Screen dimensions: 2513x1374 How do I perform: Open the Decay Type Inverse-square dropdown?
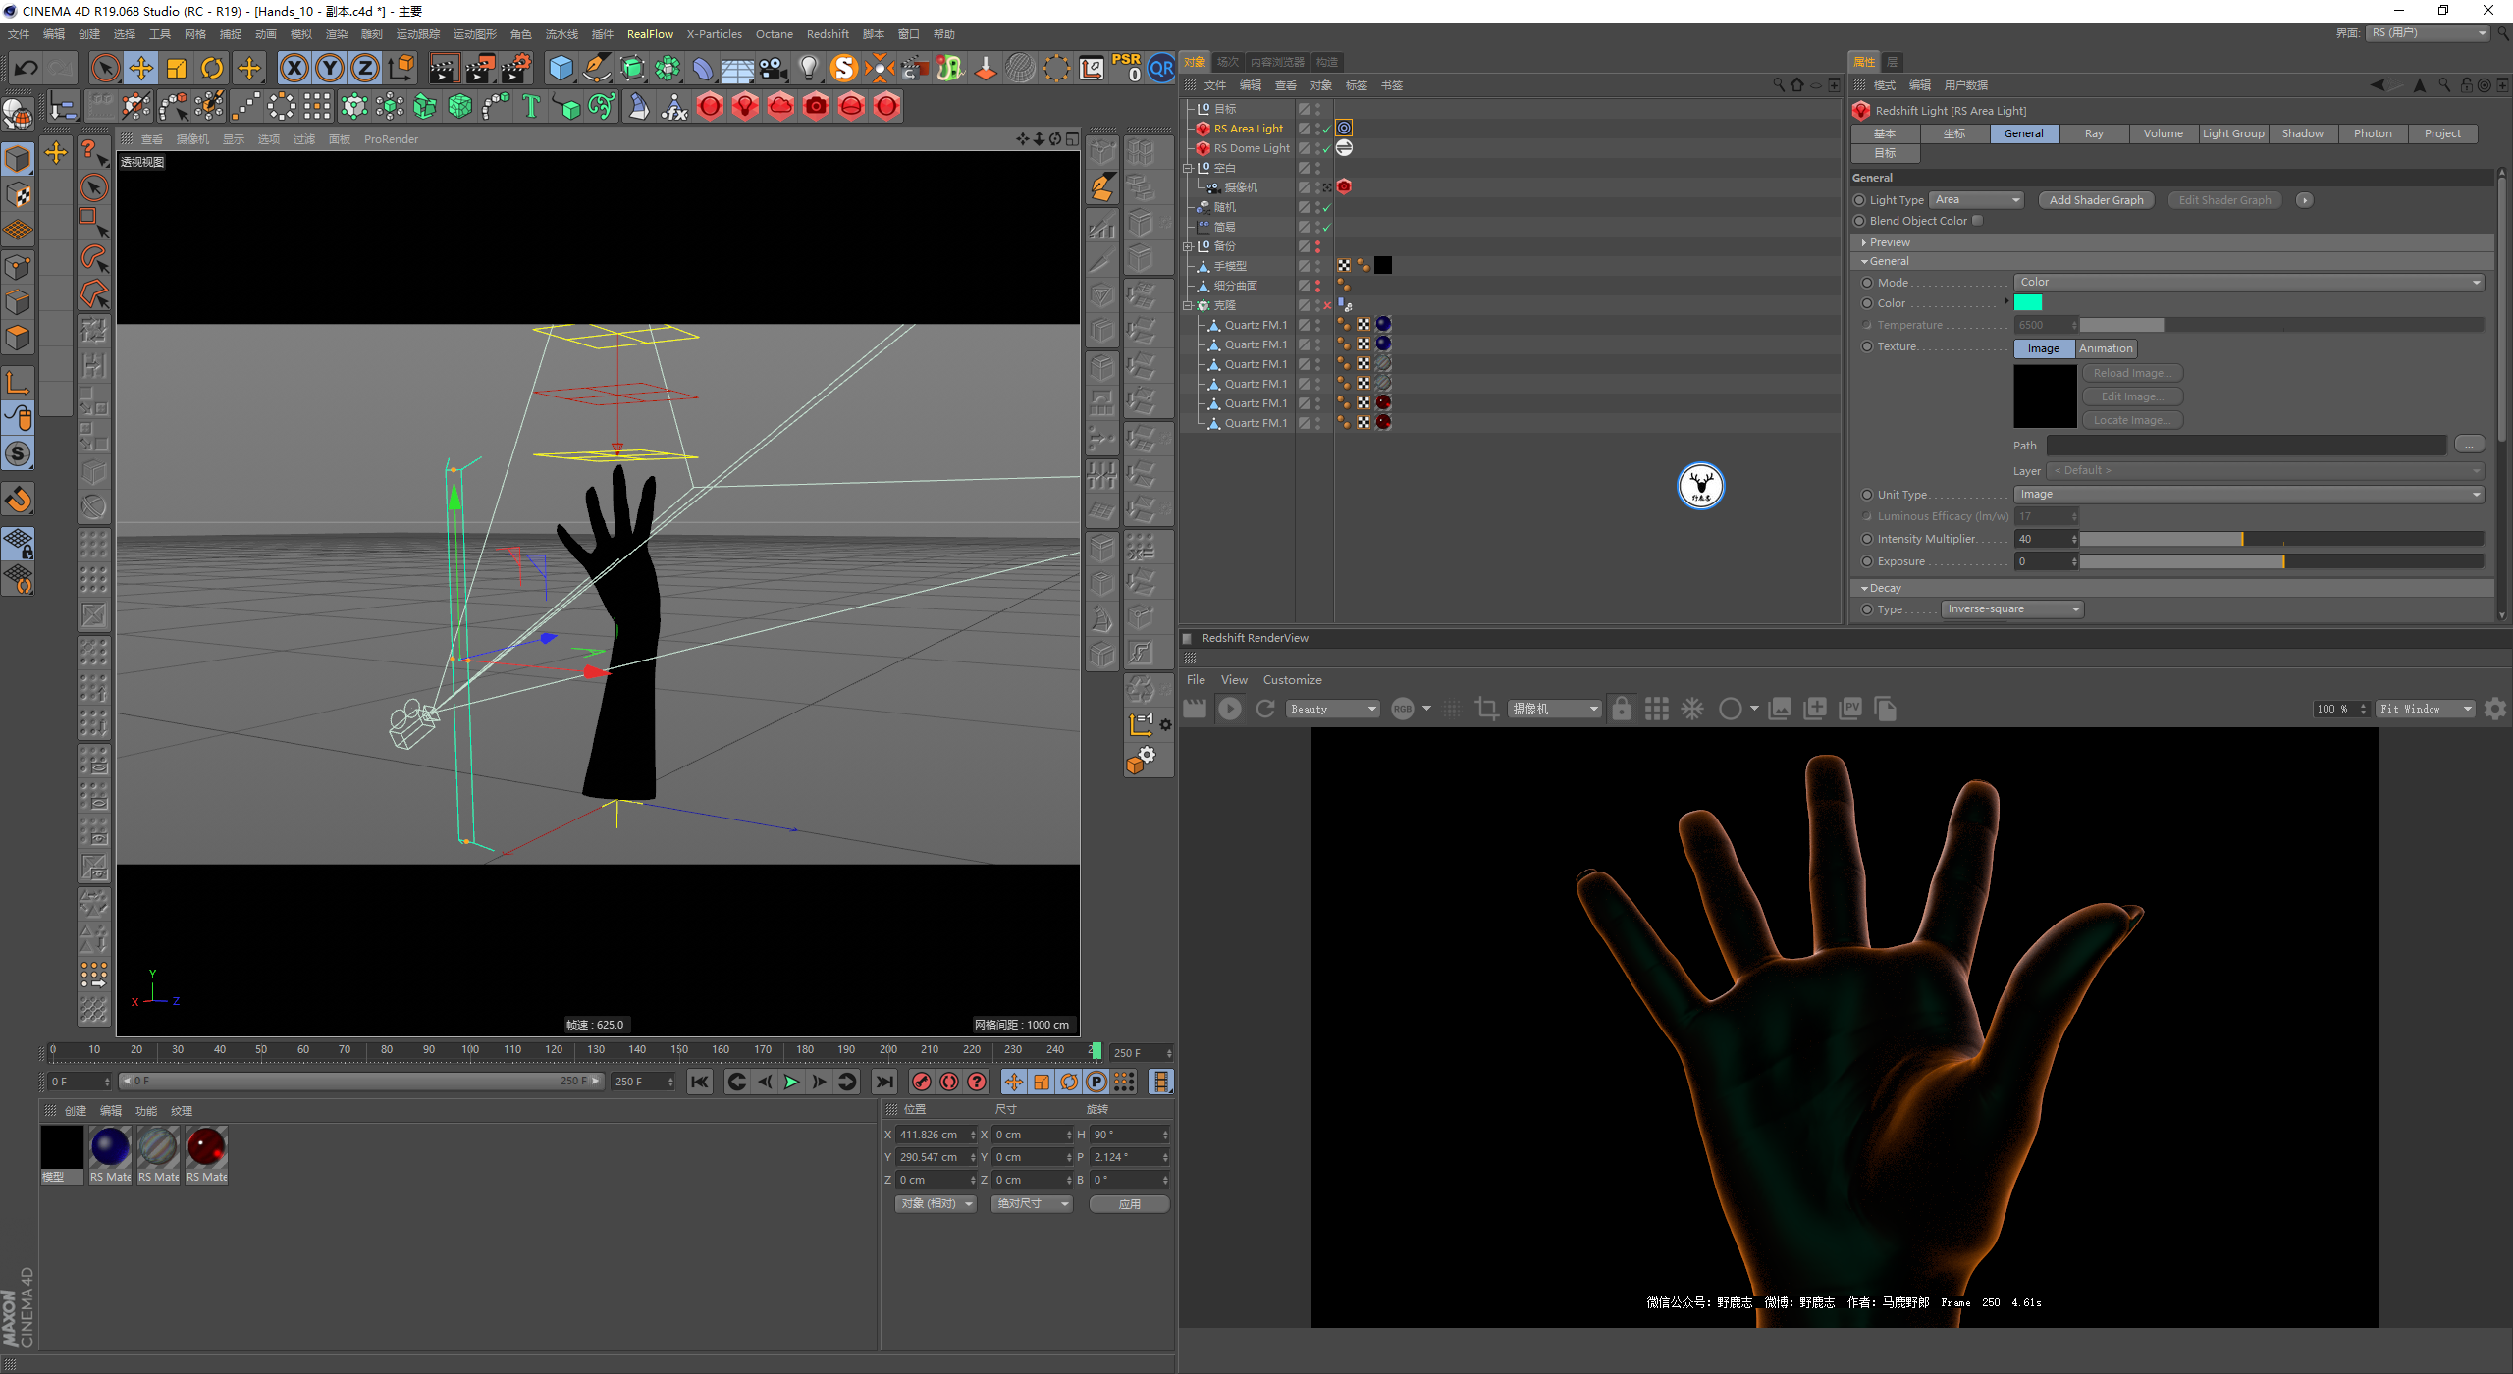pos(2012,609)
